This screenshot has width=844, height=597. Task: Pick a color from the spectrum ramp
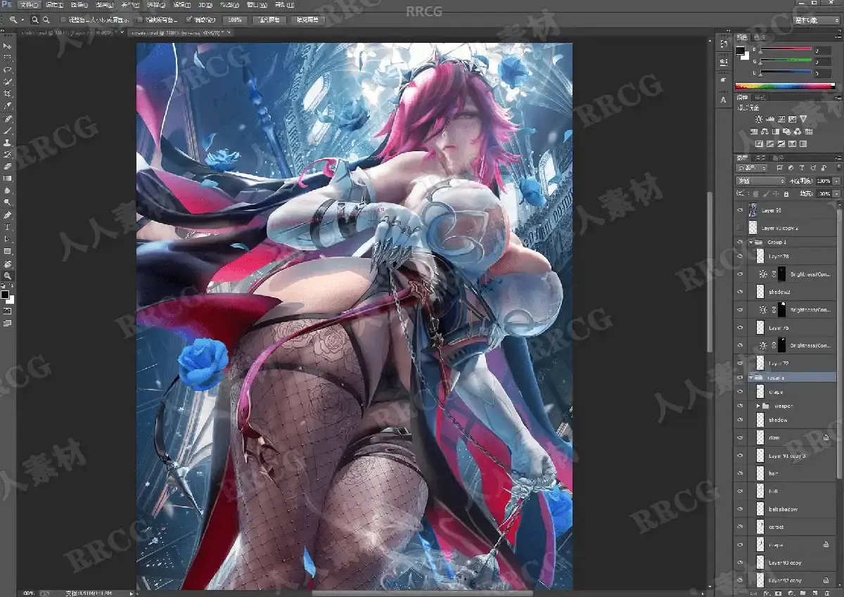click(786, 86)
